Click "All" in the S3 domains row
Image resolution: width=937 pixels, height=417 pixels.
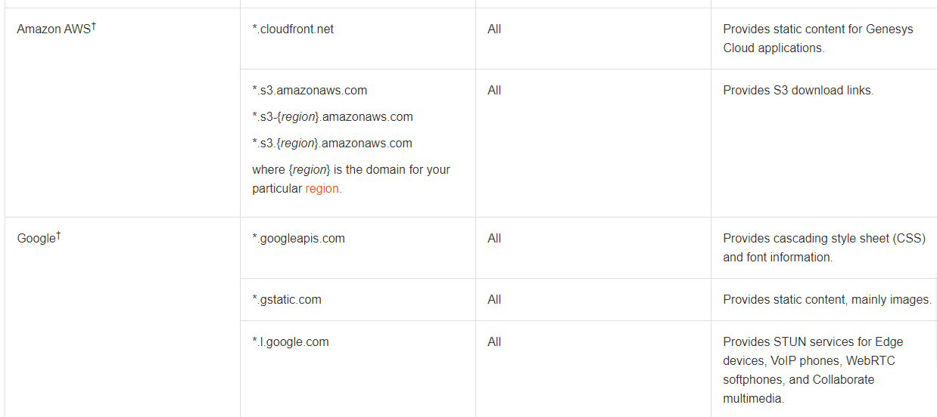494,91
